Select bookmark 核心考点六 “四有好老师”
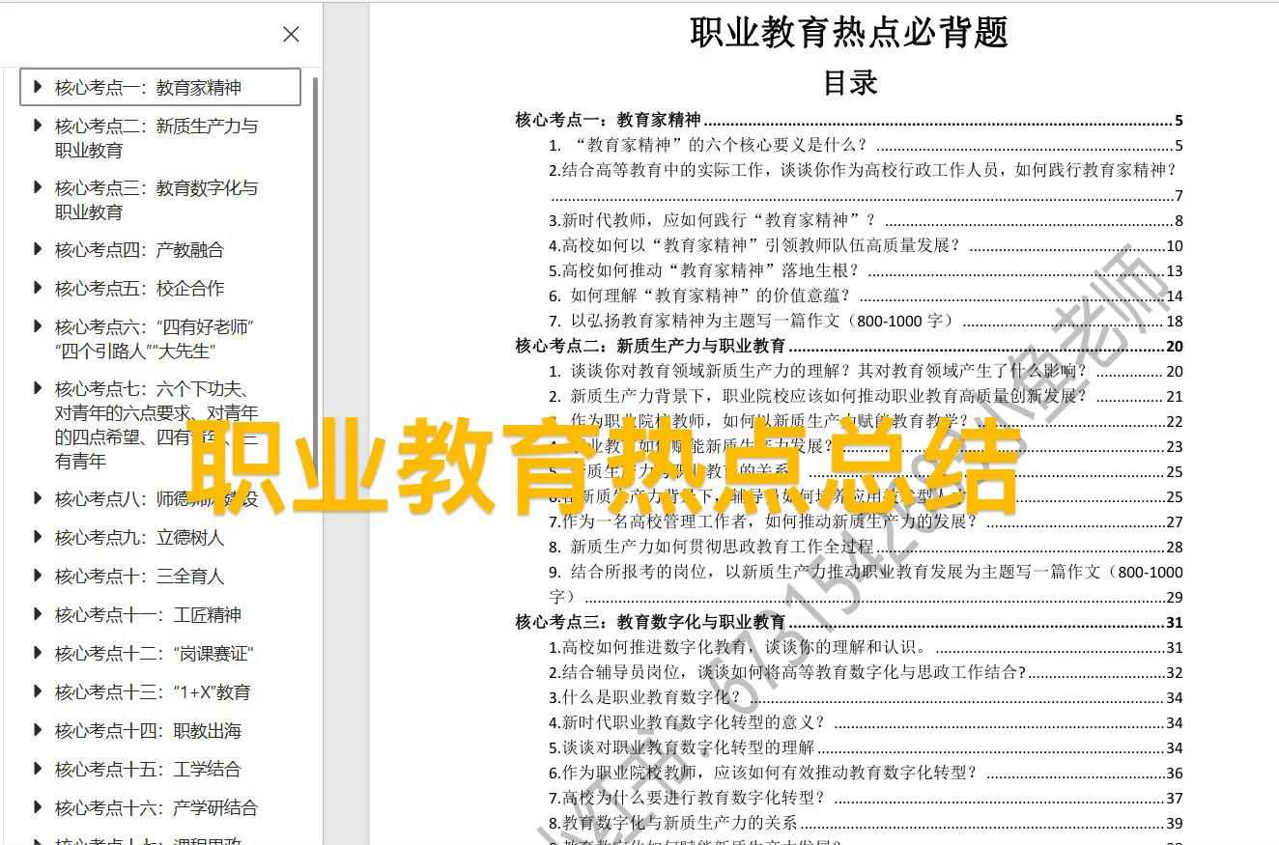 pyautogui.click(x=155, y=339)
